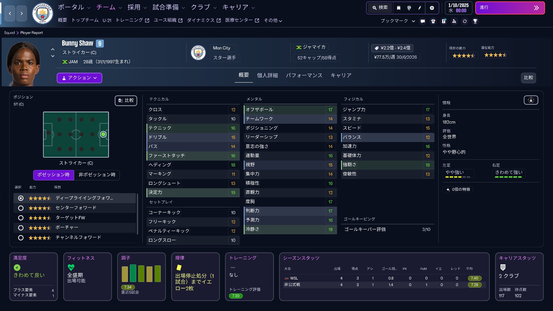Open the news report icon with notification badge
The image size is (553, 311).
pyautogui.click(x=444, y=21)
